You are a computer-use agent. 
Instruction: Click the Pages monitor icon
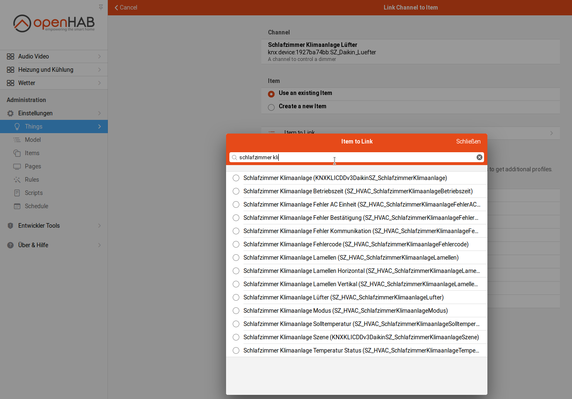point(17,166)
